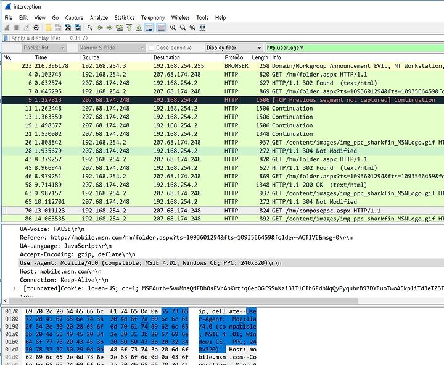Open the Capture menu
This screenshot has width=444, height=365.
pyautogui.click(x=74, y=17)
